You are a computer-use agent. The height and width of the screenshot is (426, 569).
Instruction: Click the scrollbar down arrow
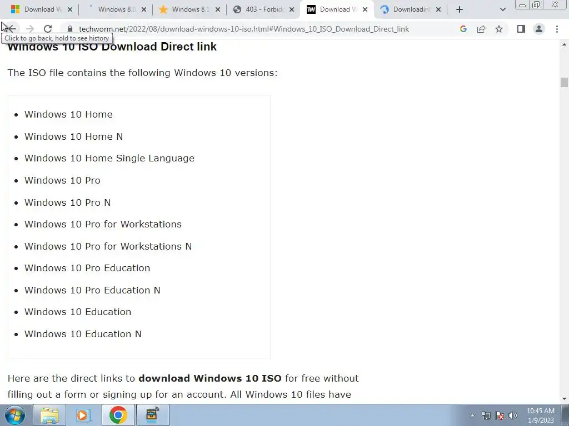(564, 398)
